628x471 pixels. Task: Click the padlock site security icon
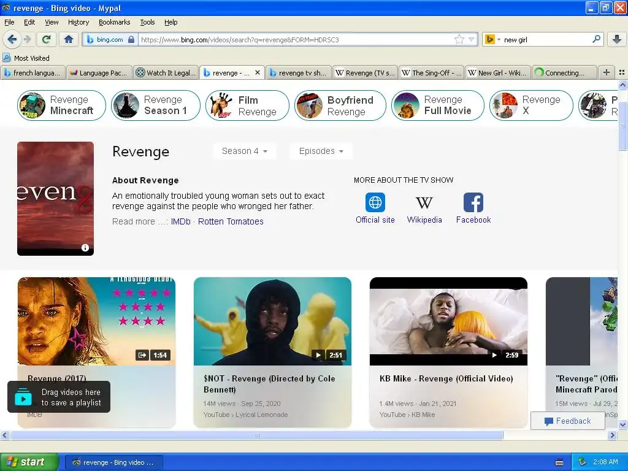131,39
